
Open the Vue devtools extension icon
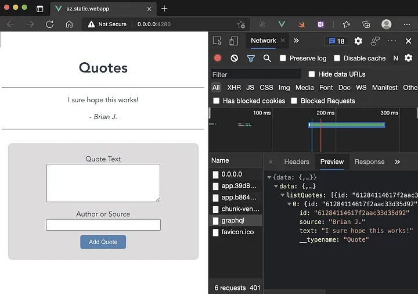282,24
